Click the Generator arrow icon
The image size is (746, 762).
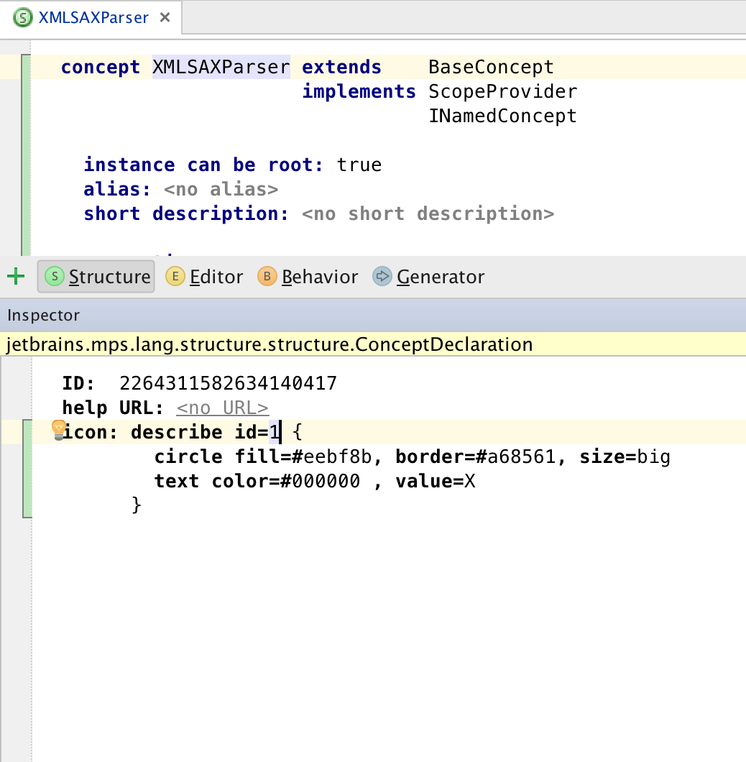pyautogui.click(x=382, y=277)
